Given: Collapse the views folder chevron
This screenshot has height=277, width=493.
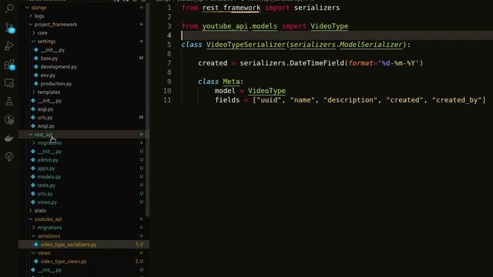Looking at the screenshot, I should coord(34,253).
